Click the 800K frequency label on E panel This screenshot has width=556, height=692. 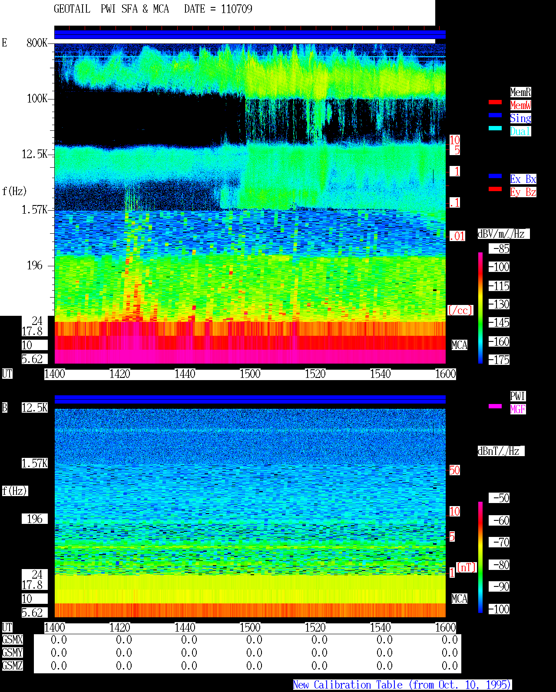point(37,43)
